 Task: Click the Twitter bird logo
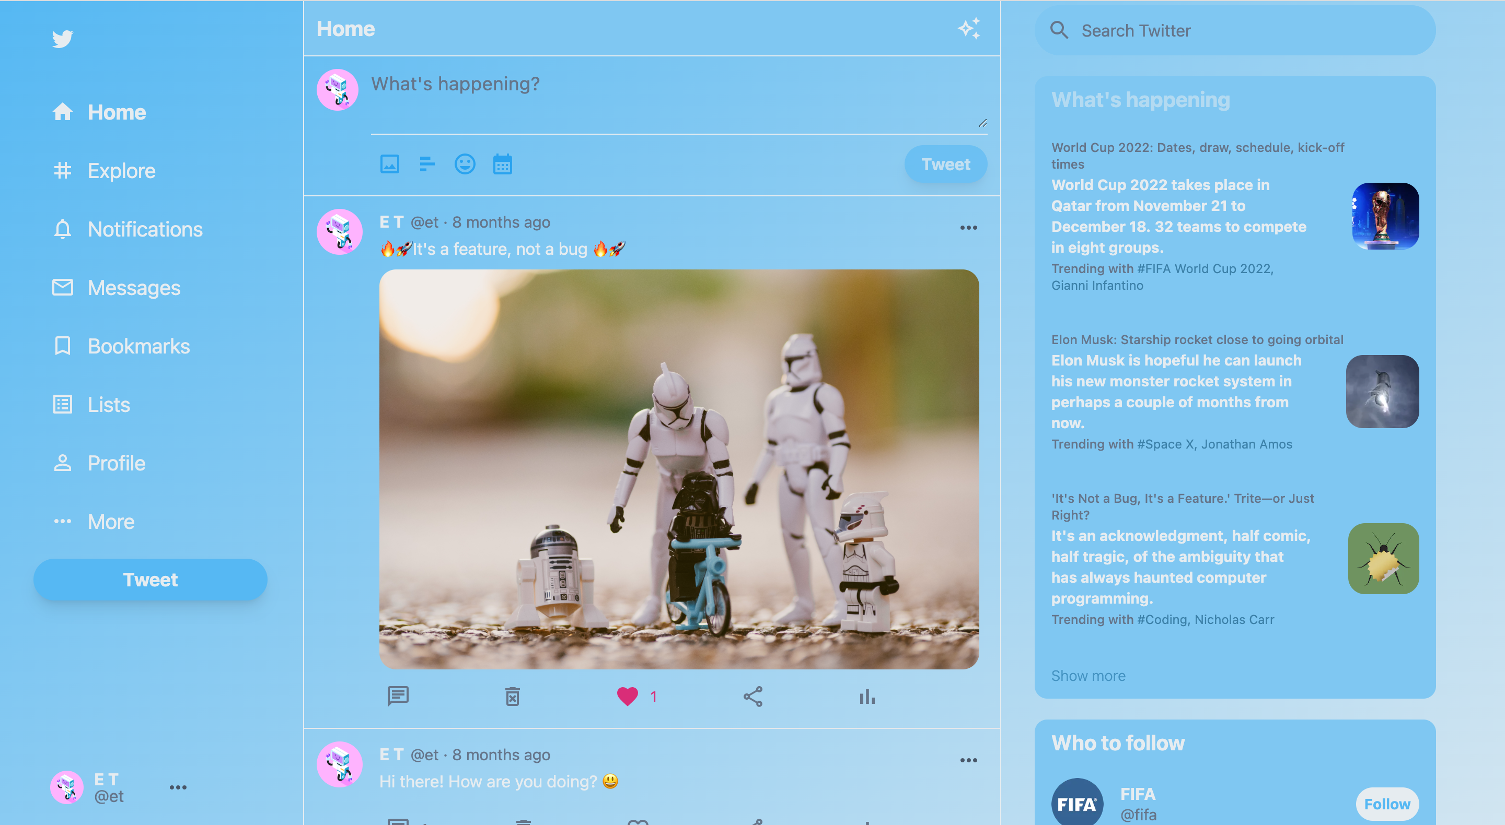point(63,39)
